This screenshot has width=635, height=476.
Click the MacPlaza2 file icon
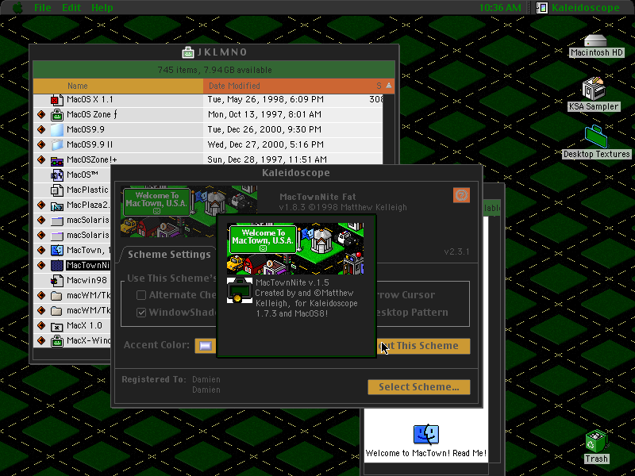point(56,205)
